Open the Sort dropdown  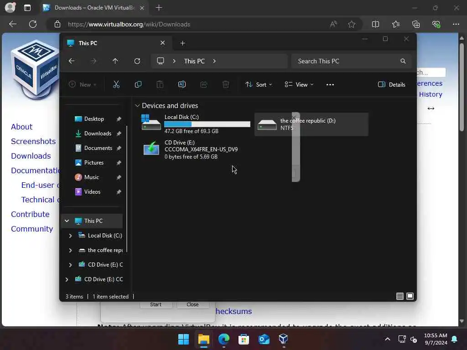[259, 84]
